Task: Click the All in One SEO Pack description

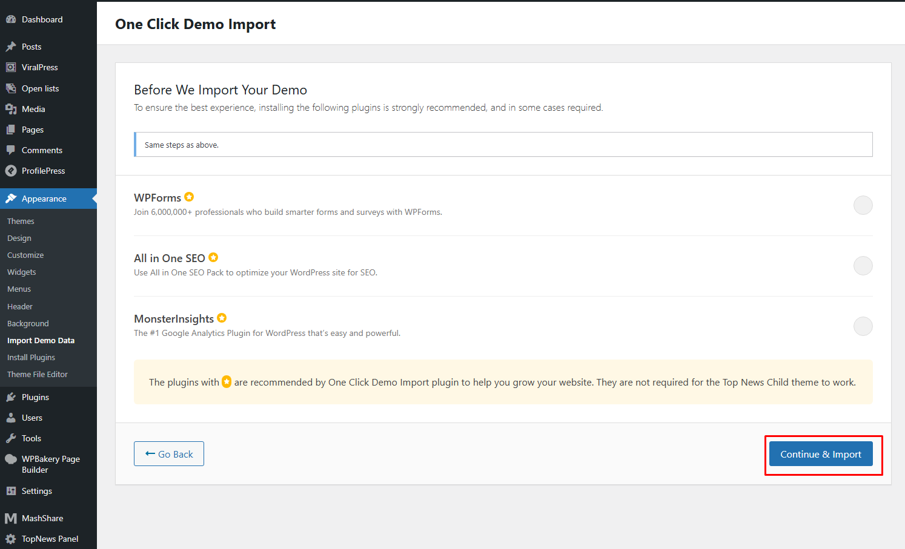Action: pyautogui.click(x=256, y=272)
